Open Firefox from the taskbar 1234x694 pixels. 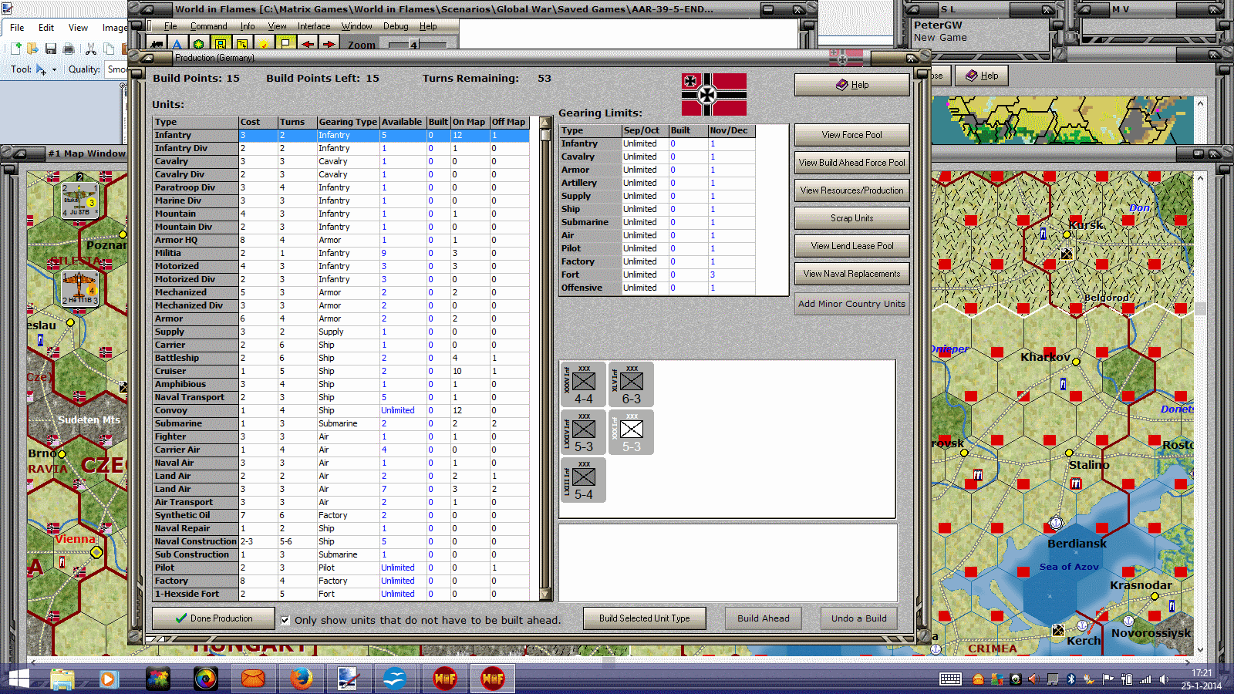301,679
